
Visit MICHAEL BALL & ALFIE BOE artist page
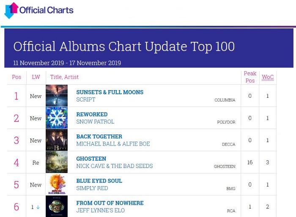(x=113, y=144)
